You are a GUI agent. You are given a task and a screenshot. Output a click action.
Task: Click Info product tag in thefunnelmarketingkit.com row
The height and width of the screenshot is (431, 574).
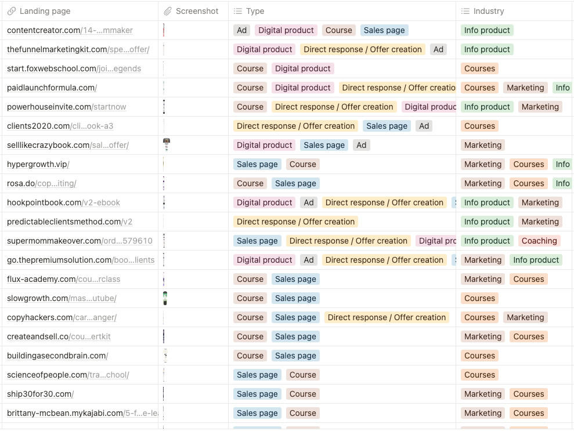click(x=487, y=49)
